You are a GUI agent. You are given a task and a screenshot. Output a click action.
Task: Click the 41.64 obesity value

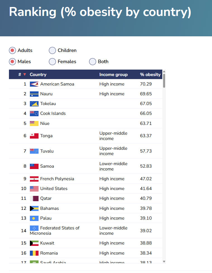coord(146,189)
